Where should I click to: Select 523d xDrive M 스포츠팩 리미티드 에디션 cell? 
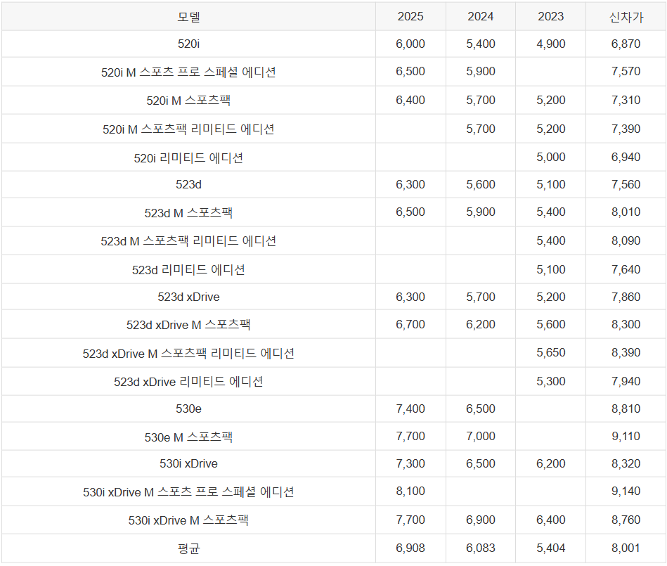pos(188,354)
